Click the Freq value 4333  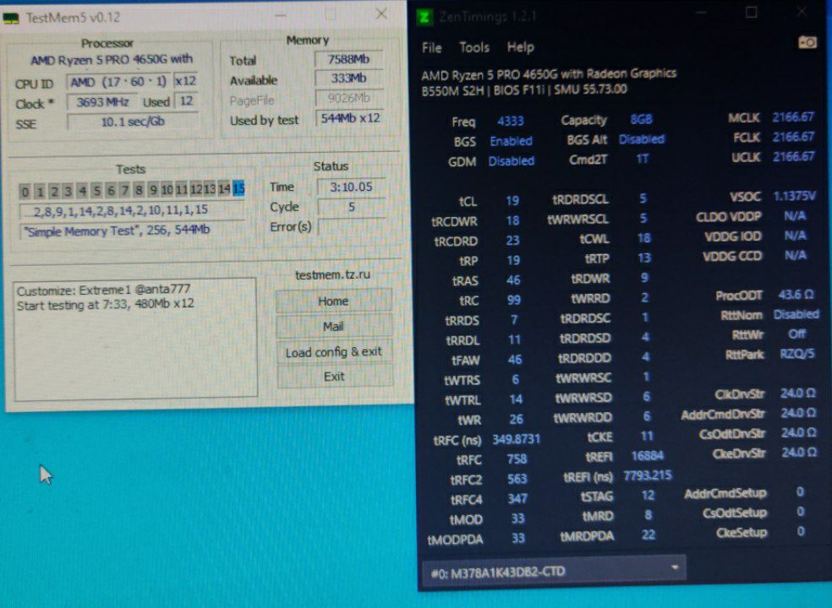click(x=511, y=122)
